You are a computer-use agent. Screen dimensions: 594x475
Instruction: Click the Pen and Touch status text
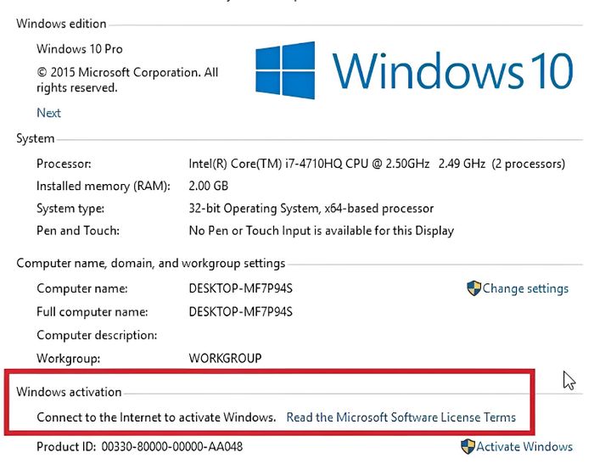[322, 231]
